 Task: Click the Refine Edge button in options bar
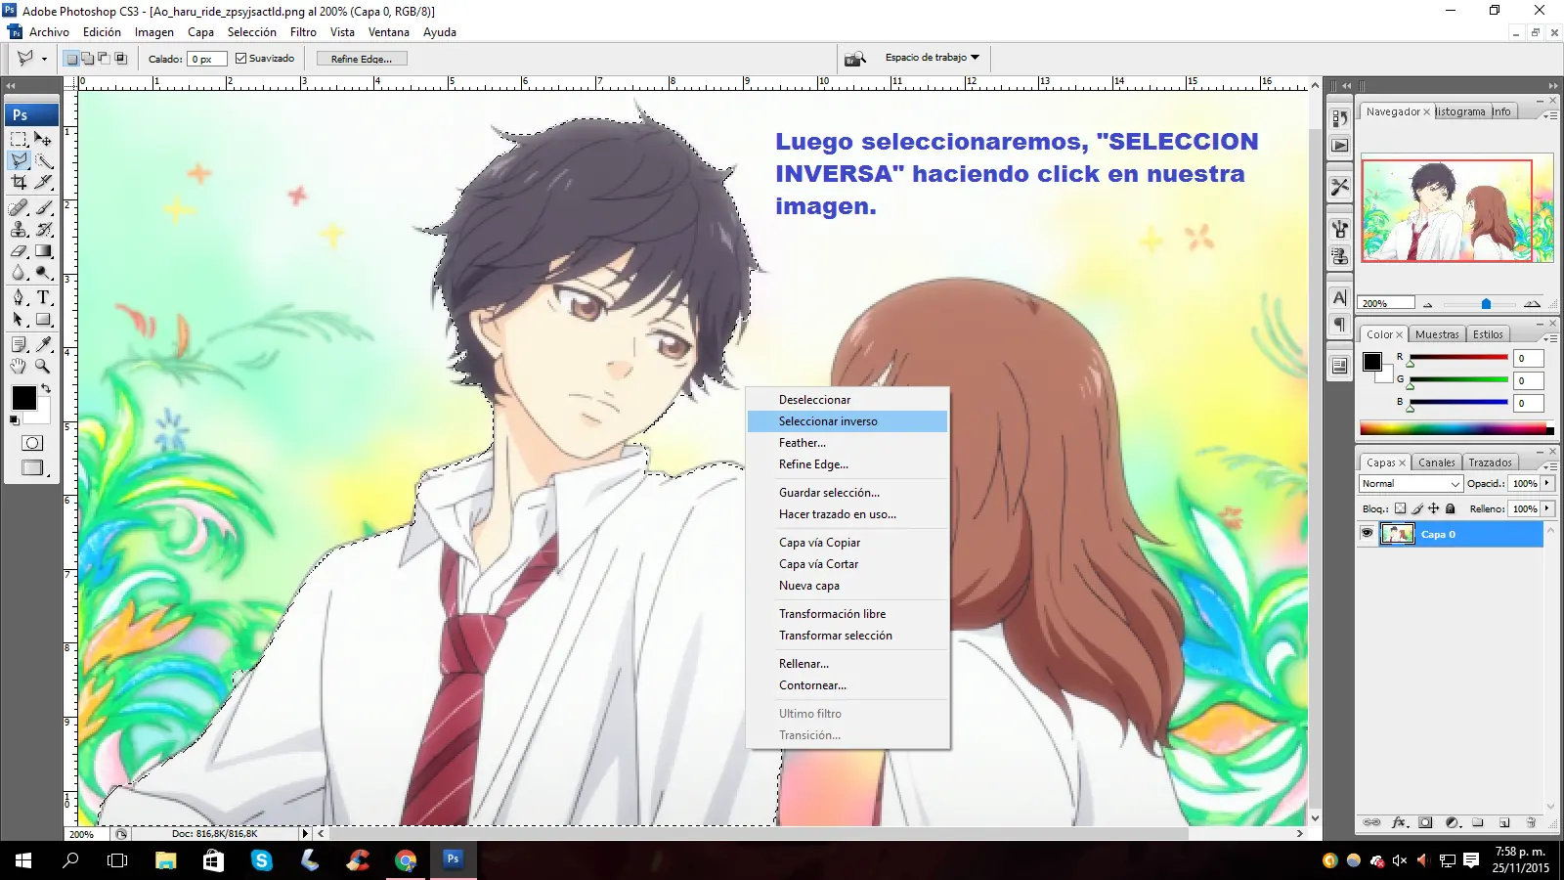click(362, 59)
